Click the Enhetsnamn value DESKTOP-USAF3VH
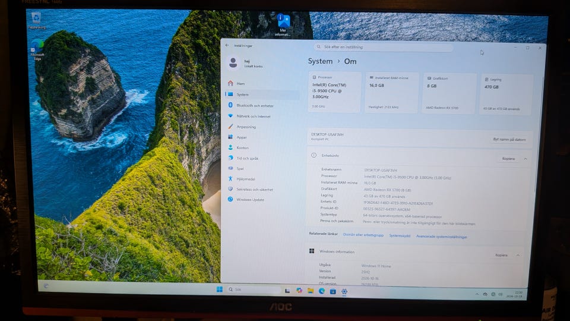570x321 pixels. click(x=381, y=171)
